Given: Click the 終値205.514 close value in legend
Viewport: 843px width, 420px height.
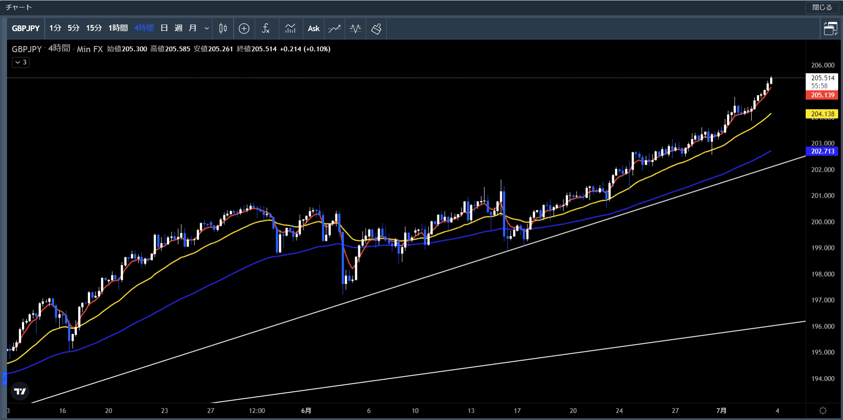Looking at the screenshot, I should coord(257,49).
